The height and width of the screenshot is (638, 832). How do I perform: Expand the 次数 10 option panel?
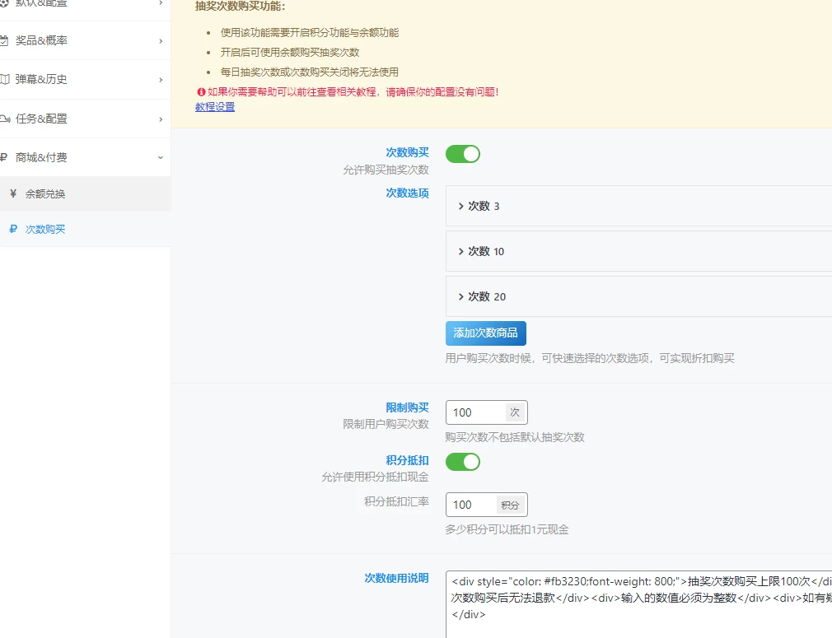tap(479, 251)
